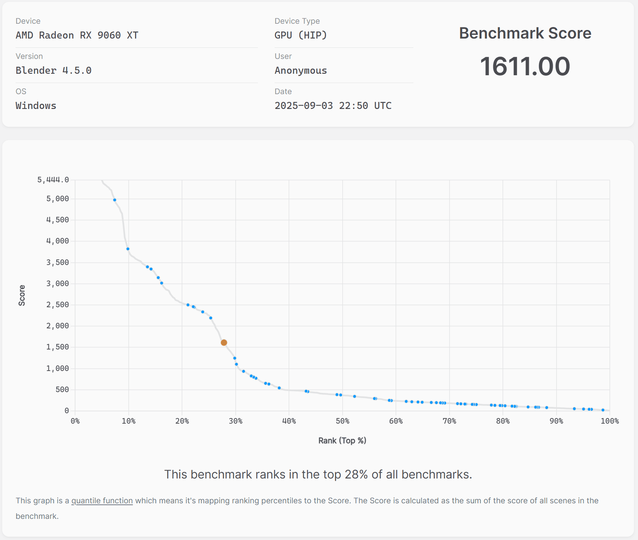Click the GPU (HIP) device type value
The height and width of the screenshot is (540, 638).
click(300, 35)
